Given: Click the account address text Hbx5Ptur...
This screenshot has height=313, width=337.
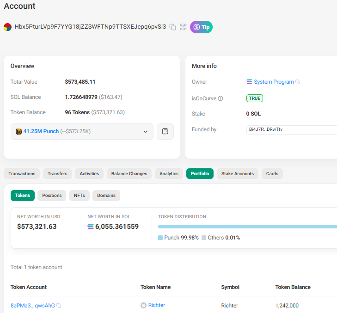Looking at the screenshot, I should (x=90, y=27).
